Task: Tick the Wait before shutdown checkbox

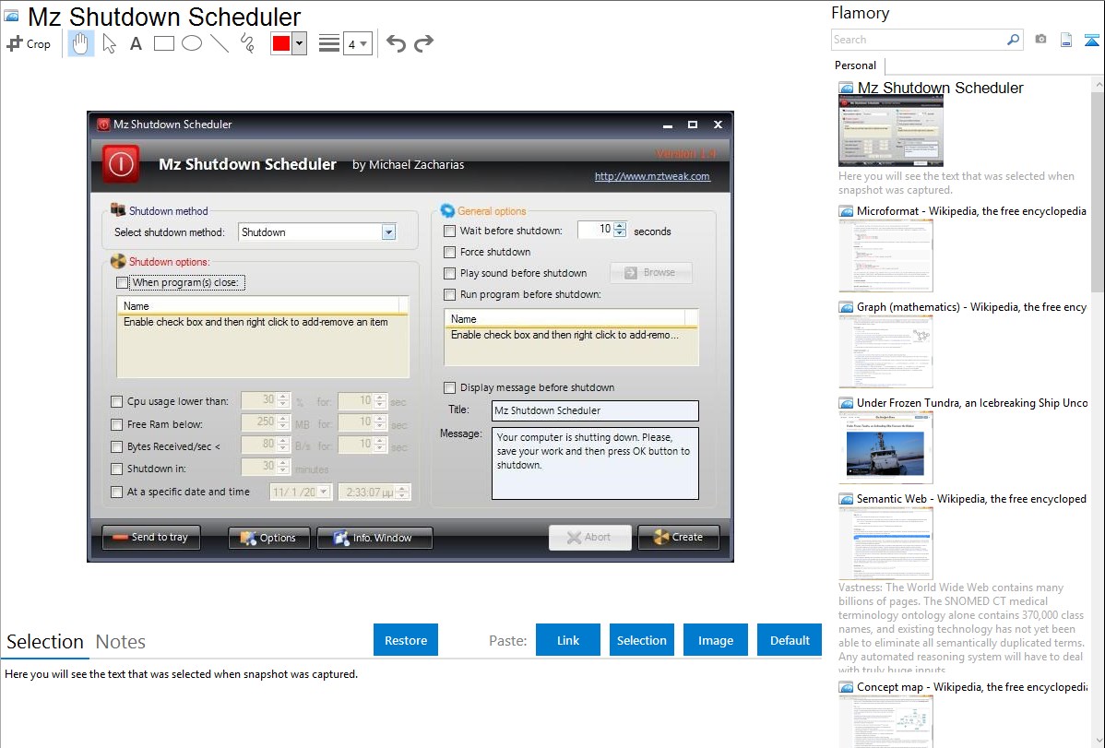Action: tap(450, 231)
